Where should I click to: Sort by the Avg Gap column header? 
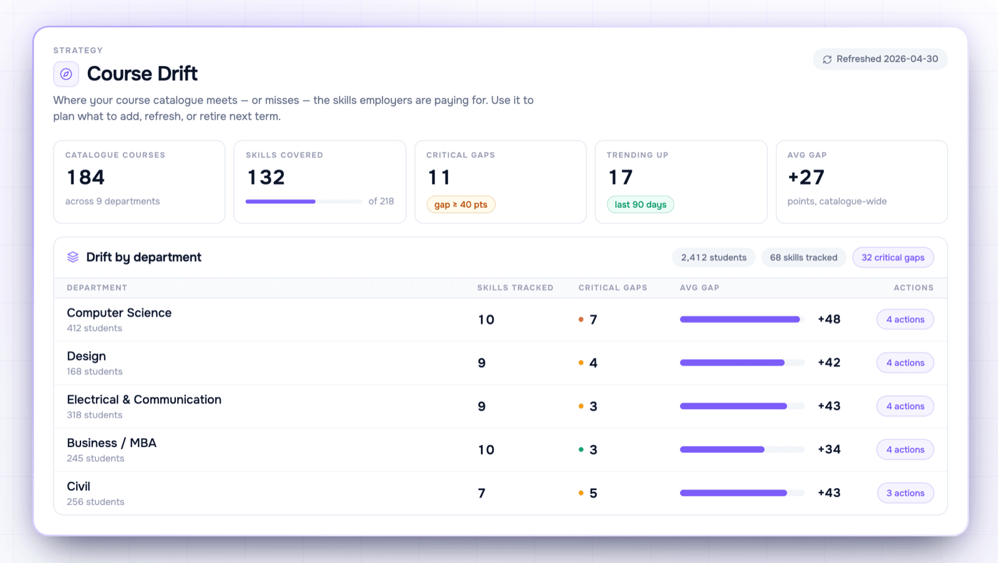click(699, 288)
